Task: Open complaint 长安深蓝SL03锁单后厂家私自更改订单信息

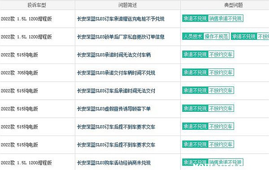Action: pyautogui.click(x=121, y=37)
